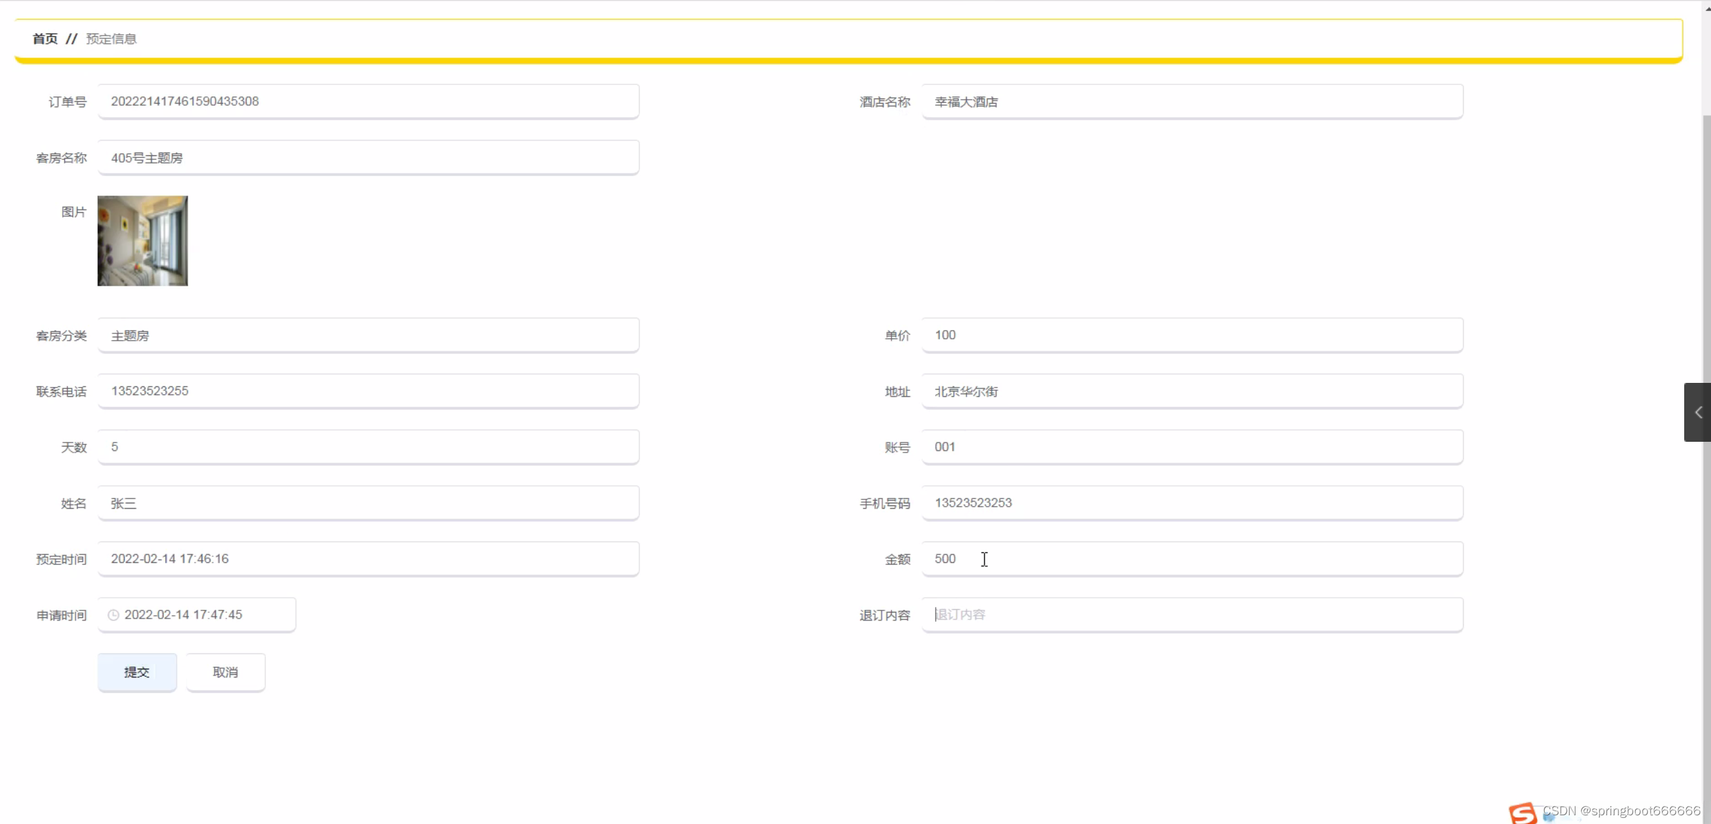Expand the collapsed side panel arrow

point(1698,412)
